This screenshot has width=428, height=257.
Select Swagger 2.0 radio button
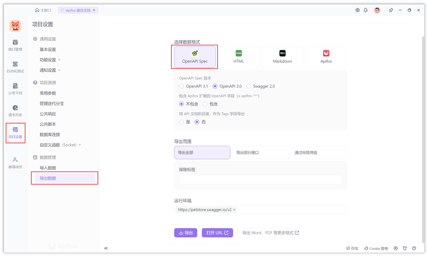(248, 86)
